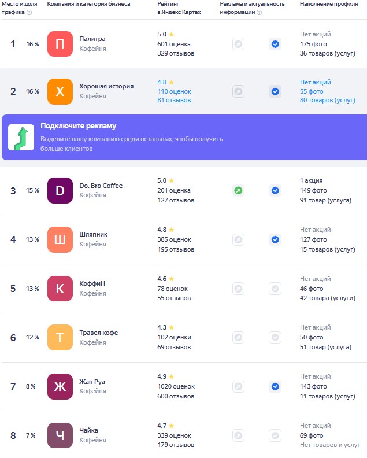The height and width of the screenshot is (458, 367).
Task: Select the Хорошая история company name
Action: 106,86
